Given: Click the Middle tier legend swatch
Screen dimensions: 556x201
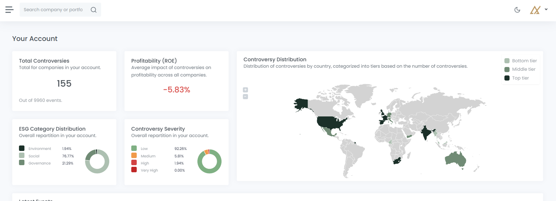Looking at the screenshot, I should [507, 69].
